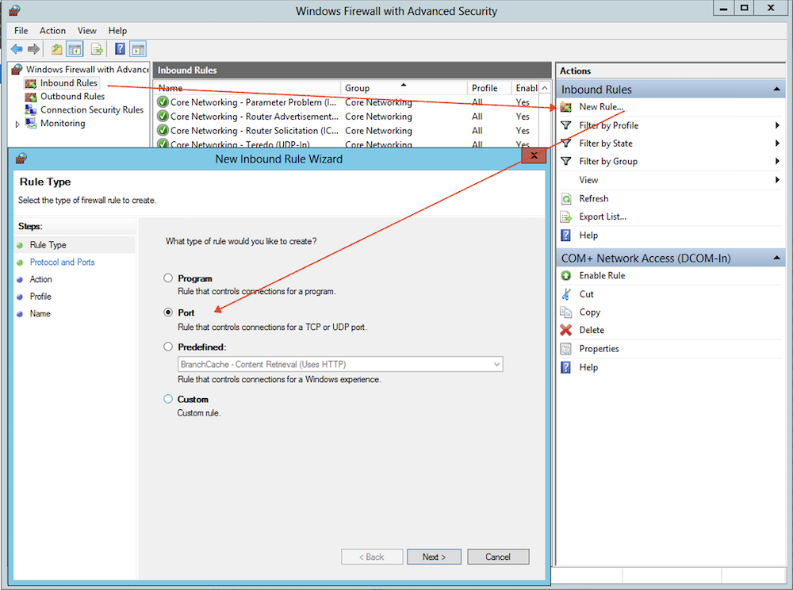
Task: Open the View menu in menu bar
Action: pos(87,31)
